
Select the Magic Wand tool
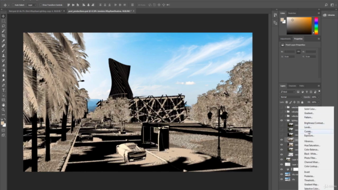coord(3,31)
